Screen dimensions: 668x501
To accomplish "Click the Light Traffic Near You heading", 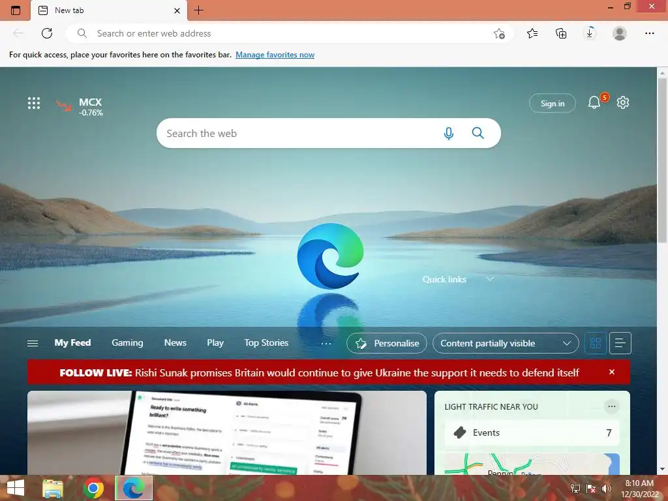I will [x=491, y=407].
